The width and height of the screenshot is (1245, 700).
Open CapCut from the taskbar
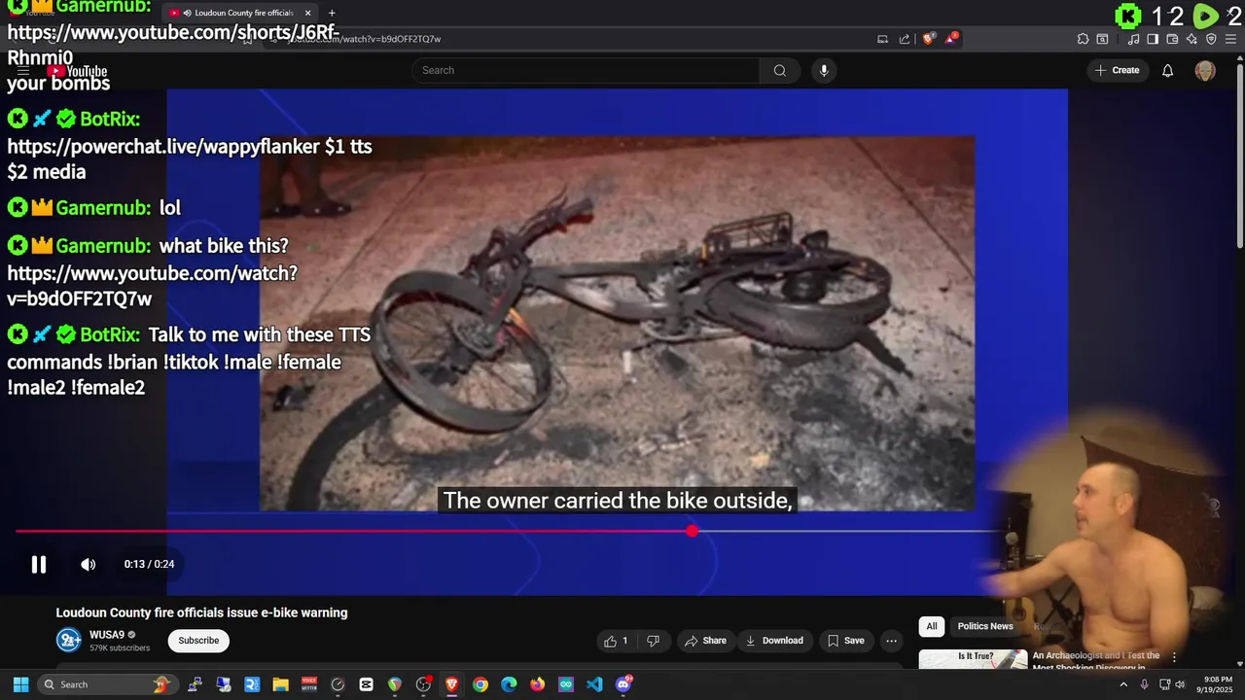click(366, 684)
